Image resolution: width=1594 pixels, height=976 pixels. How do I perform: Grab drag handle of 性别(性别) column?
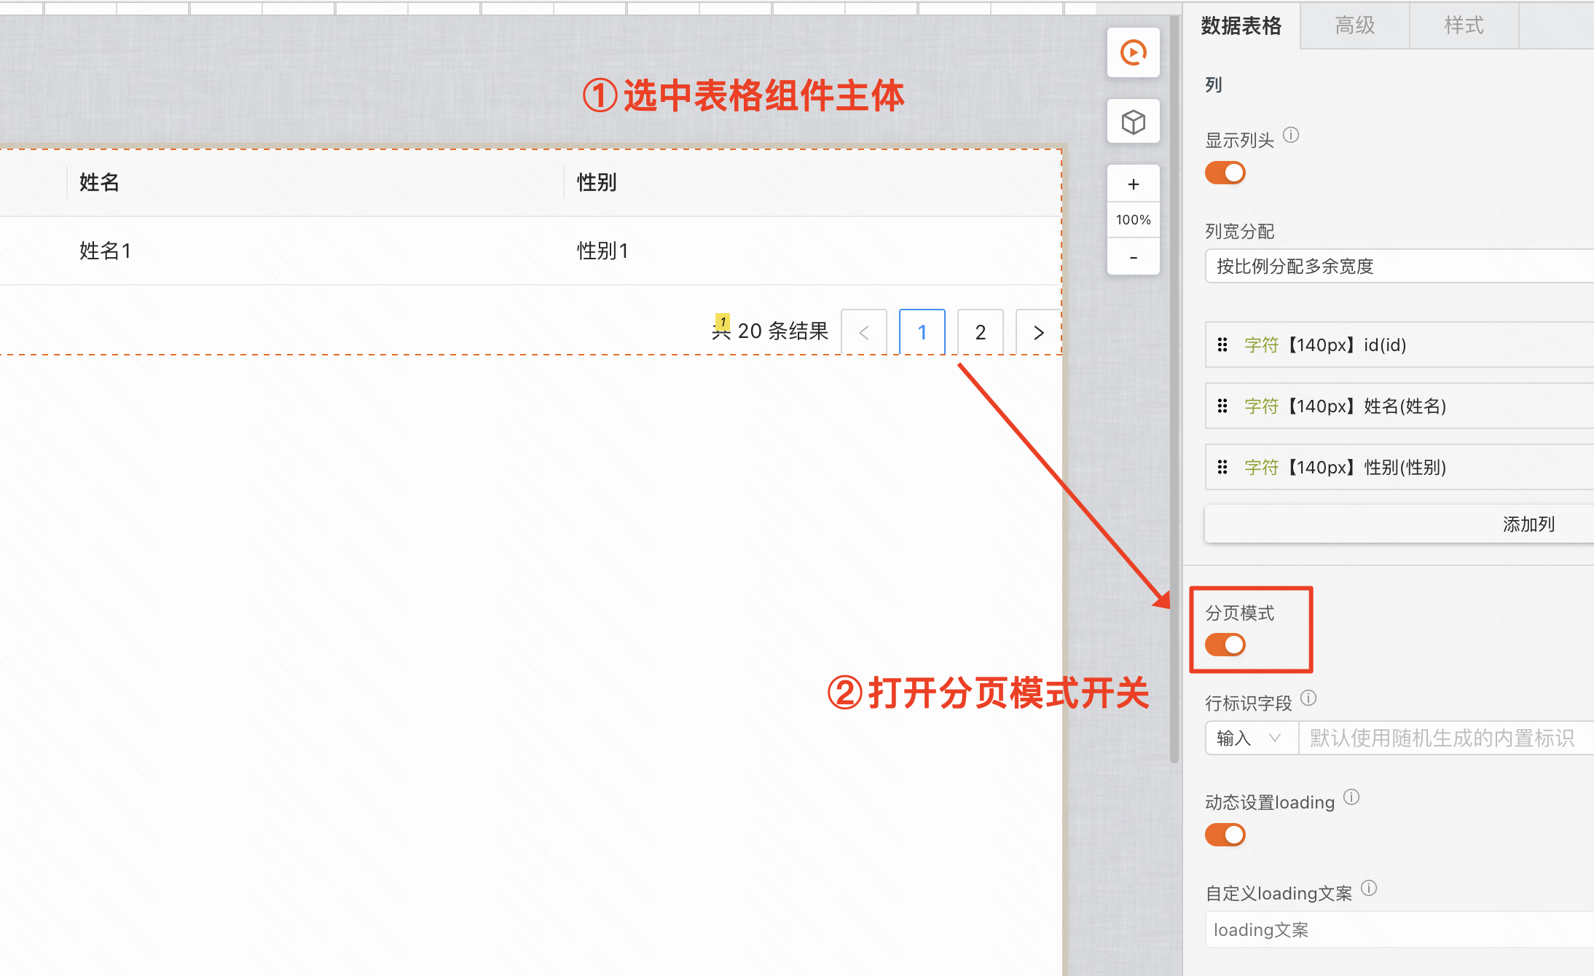[1222, 467]
